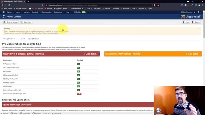205x115 pixels.
Task: Click the large Joomla! brand logo
Action: pyautogui.click(x=191, y=17)
